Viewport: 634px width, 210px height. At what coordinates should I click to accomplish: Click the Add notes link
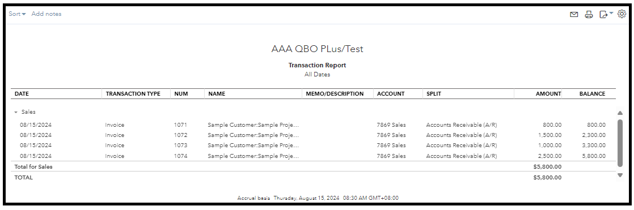click(x=47, y=14)
